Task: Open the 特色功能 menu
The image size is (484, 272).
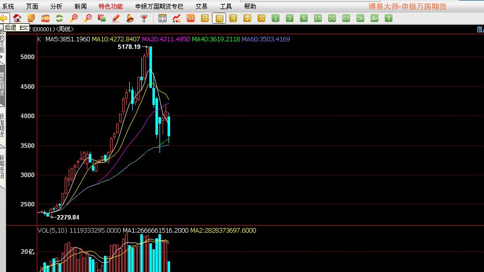Action: point(111,7)
